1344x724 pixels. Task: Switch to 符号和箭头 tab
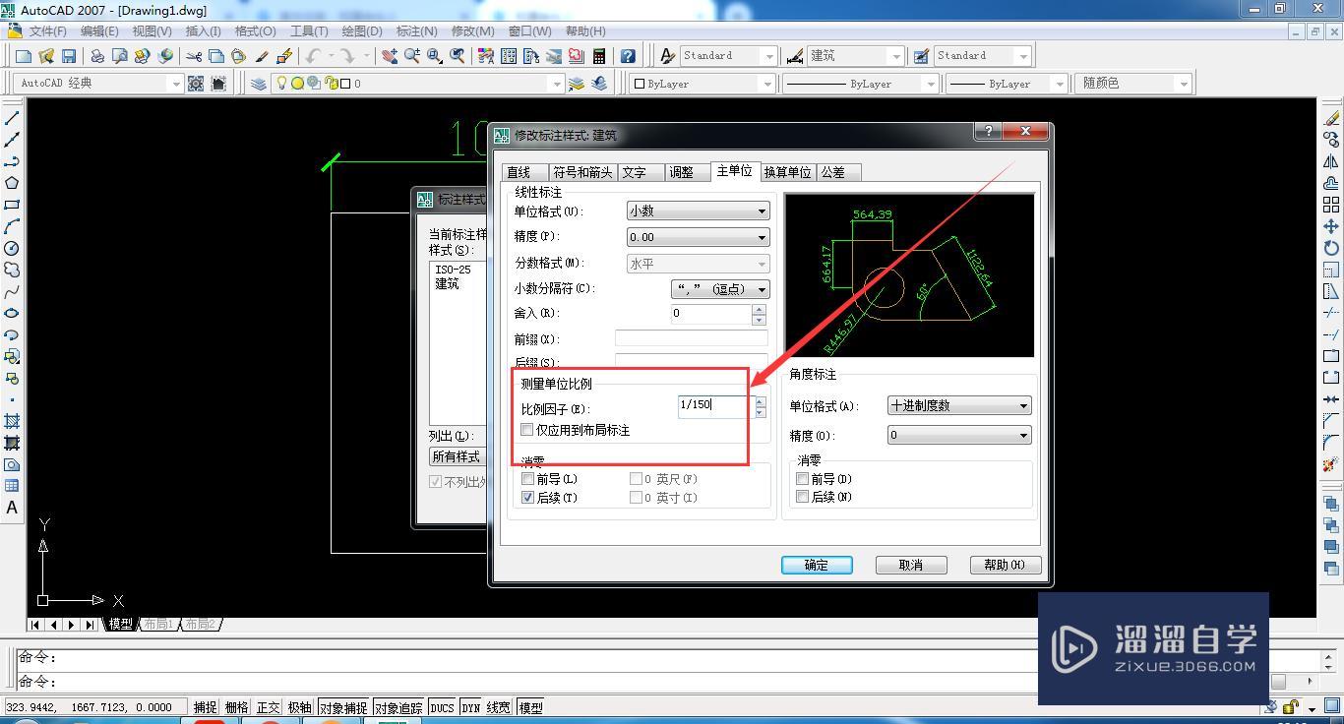[582, 172]
